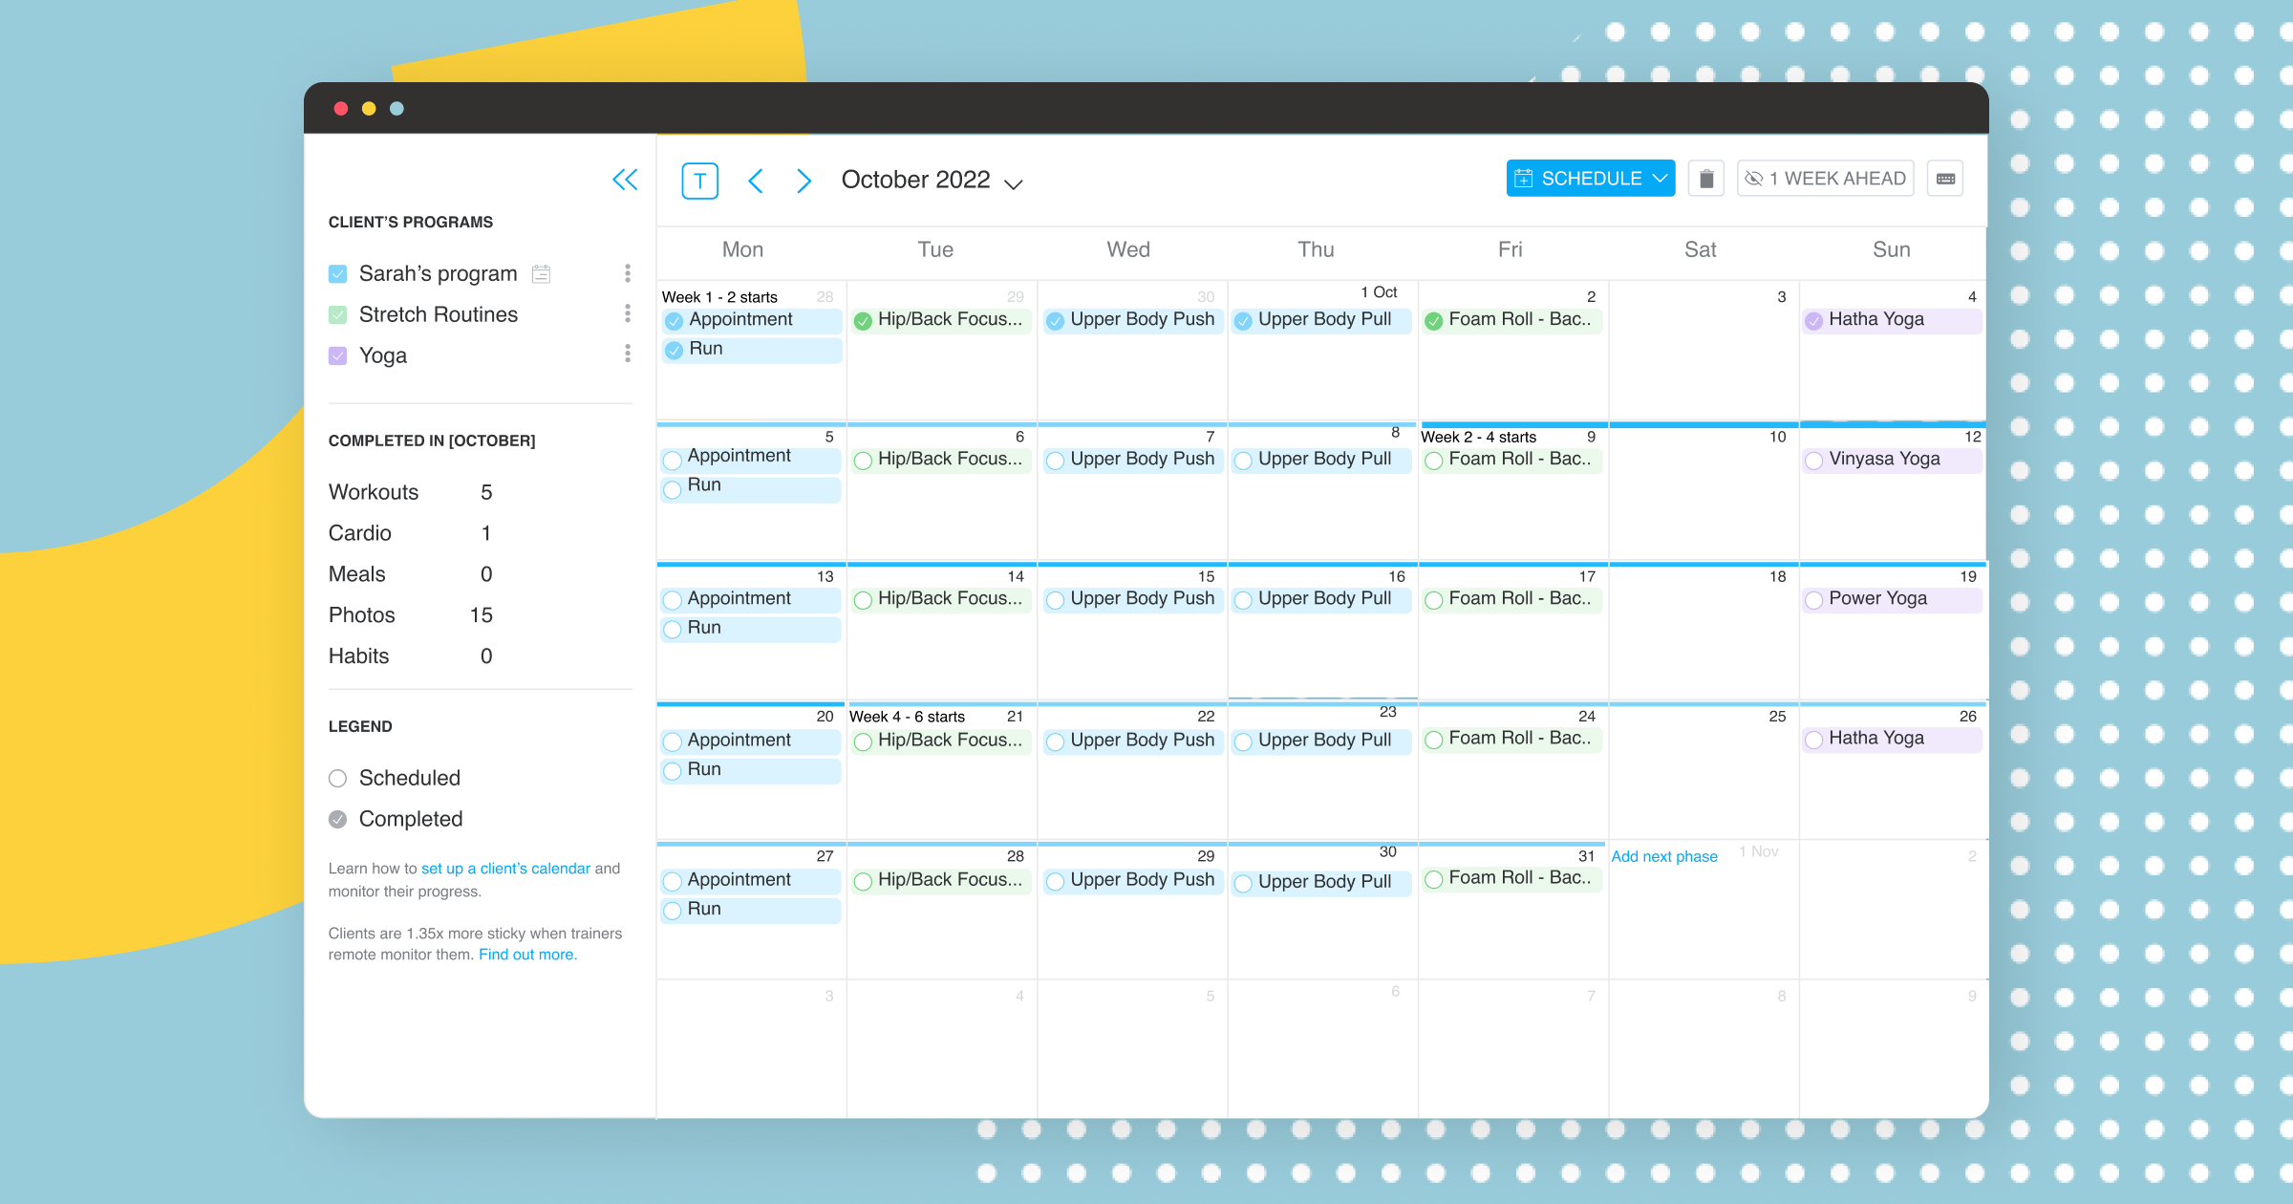Open the three-dot menu for Stretch Routines

pyautogui.click(x=628, y=312)
